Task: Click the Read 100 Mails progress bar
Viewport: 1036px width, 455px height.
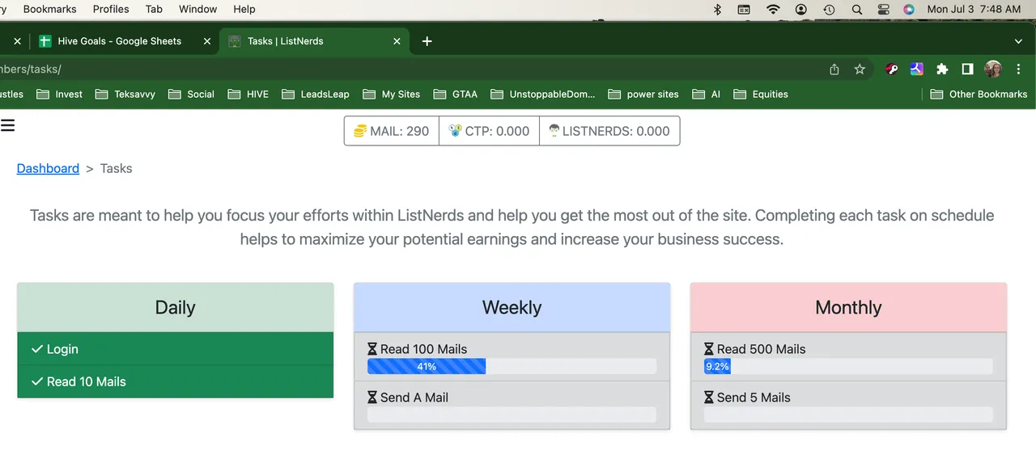Action: (512, 367)
